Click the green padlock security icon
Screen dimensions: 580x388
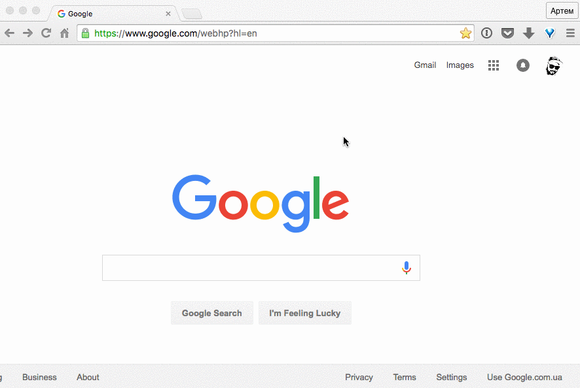(x=86, y=33)
